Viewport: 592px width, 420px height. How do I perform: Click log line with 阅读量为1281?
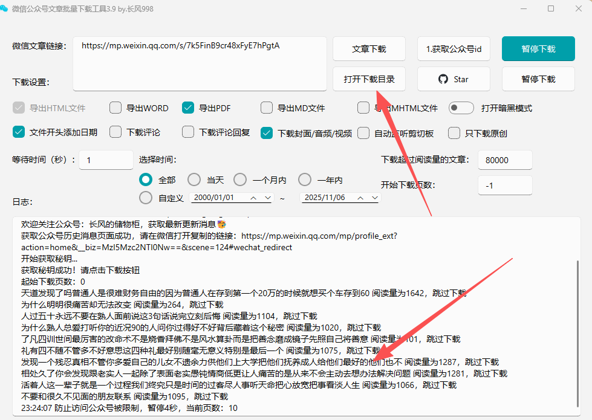[x=264, y=373]
